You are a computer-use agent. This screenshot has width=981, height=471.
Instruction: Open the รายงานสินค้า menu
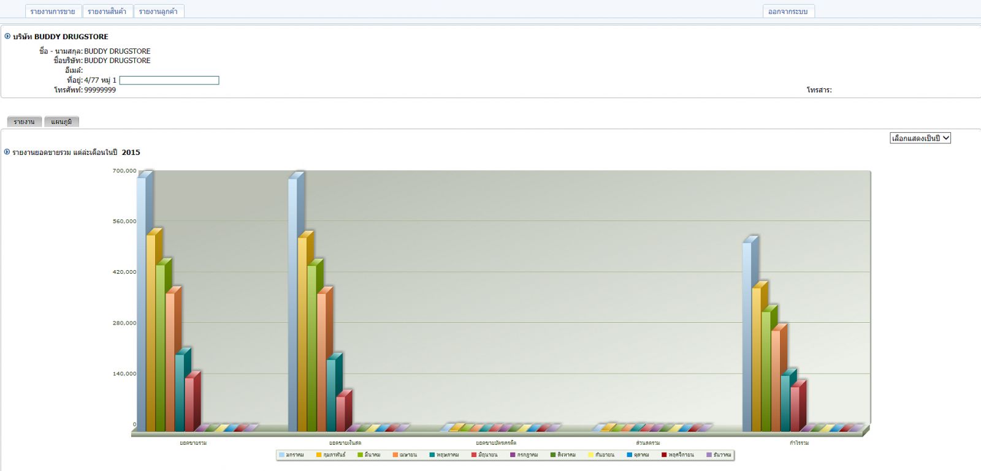click(107, 12)
